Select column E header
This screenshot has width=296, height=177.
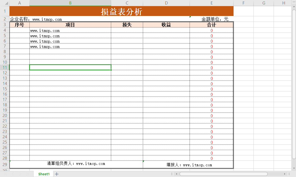211,3
